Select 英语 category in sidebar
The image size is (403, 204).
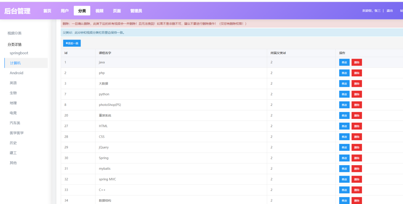pos(13,83)
